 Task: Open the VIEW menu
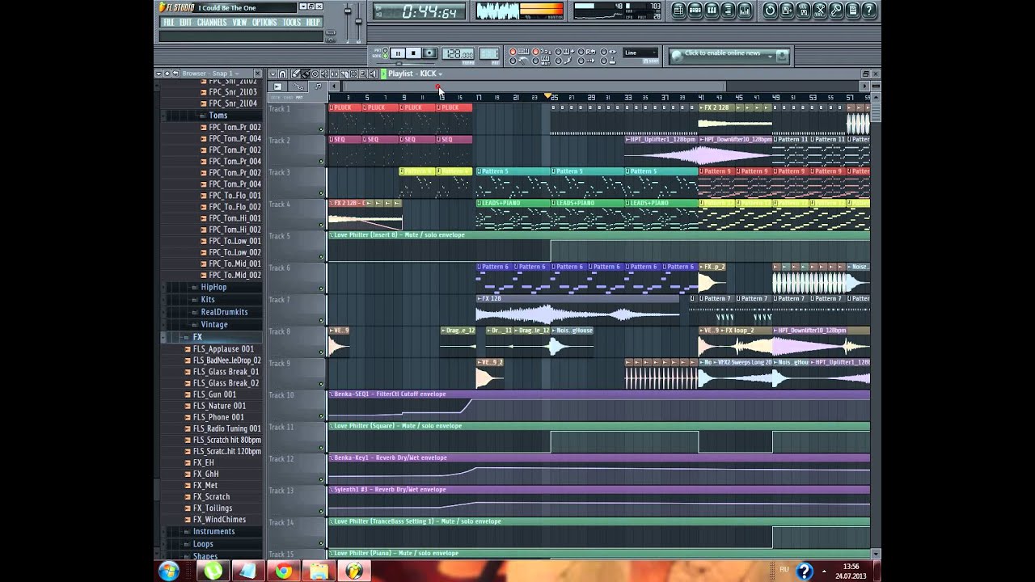tap(240, 22)
